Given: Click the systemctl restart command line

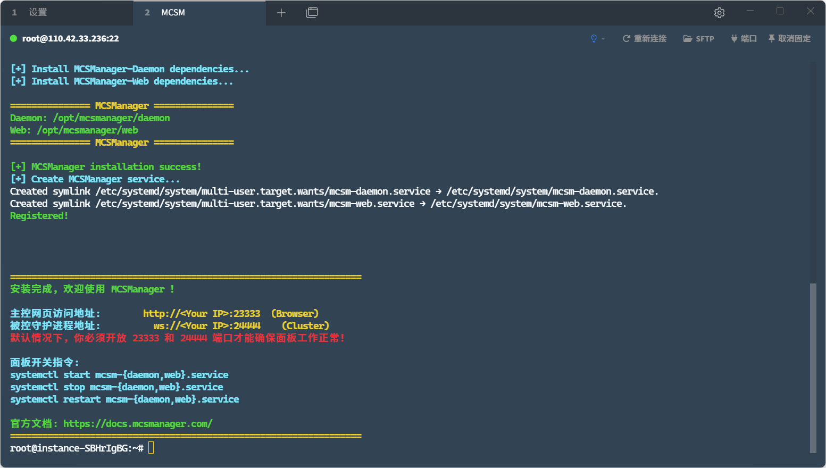Looking at the screenshot, I should pos(124,399).
